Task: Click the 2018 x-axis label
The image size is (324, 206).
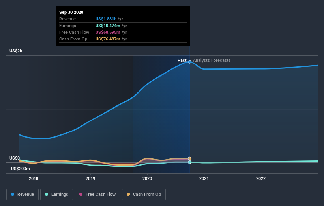Action: (34, 178)
